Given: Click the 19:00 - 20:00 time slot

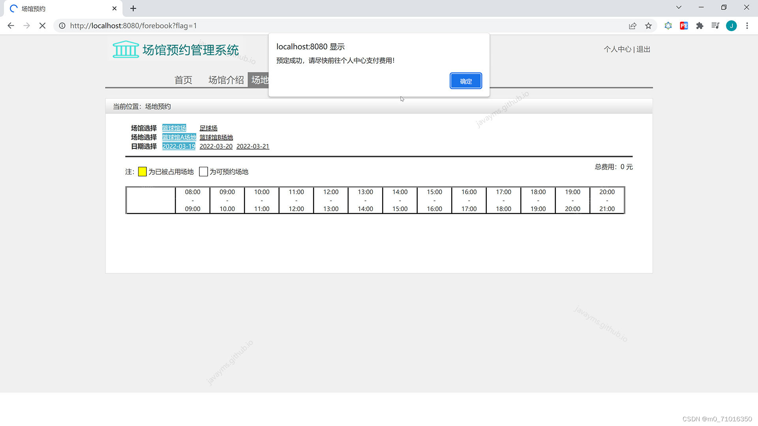Looking at the screenshot, I should tap(572, 200).
